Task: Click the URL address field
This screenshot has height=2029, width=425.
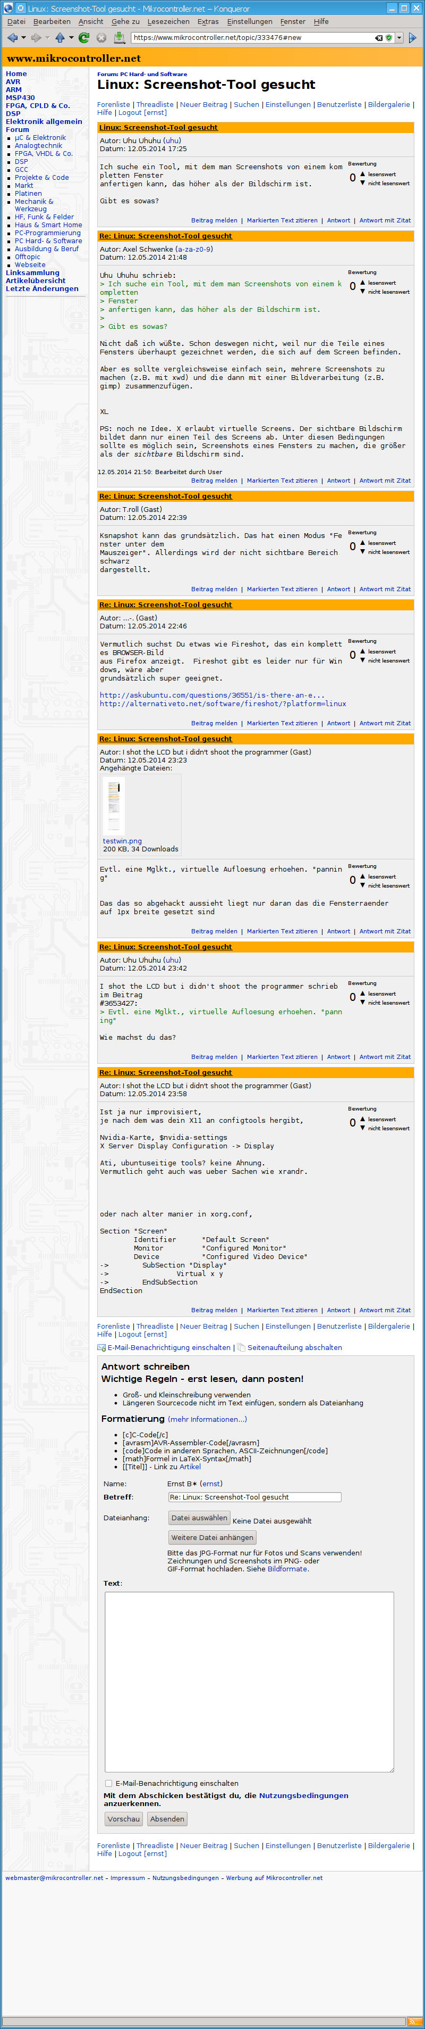Action: pyautogui.click(x=251, y=38)
